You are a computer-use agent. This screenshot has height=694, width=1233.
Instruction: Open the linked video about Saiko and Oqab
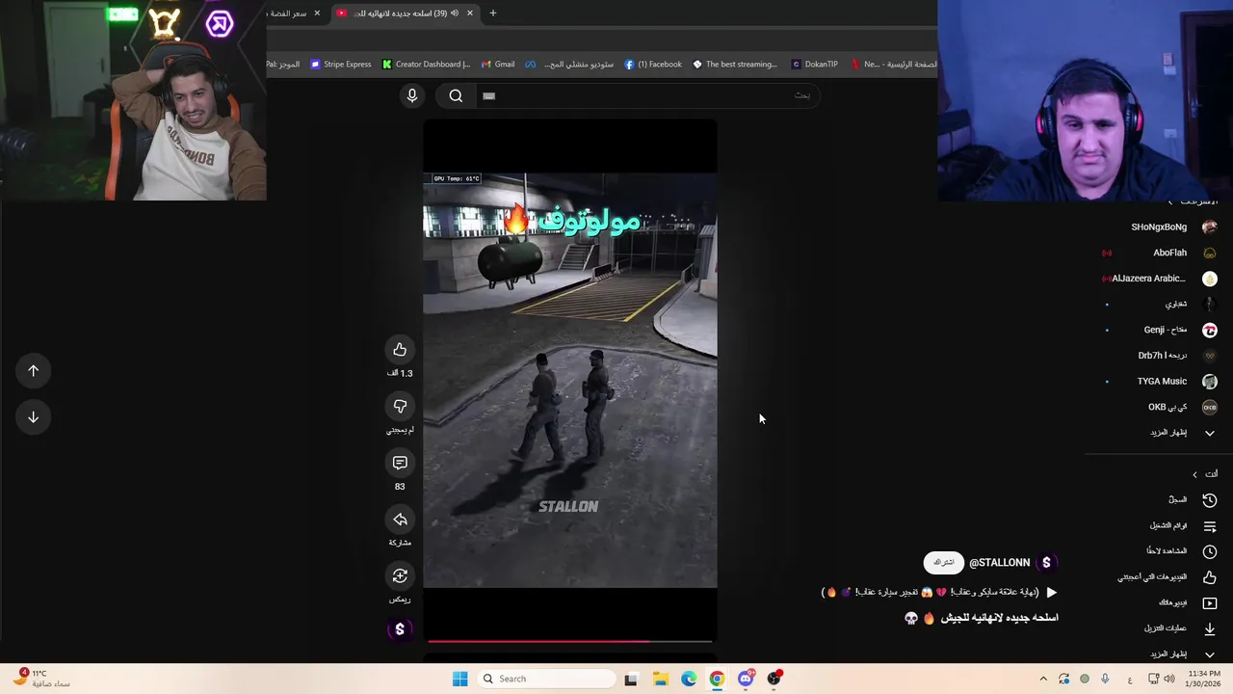point(939,592)
